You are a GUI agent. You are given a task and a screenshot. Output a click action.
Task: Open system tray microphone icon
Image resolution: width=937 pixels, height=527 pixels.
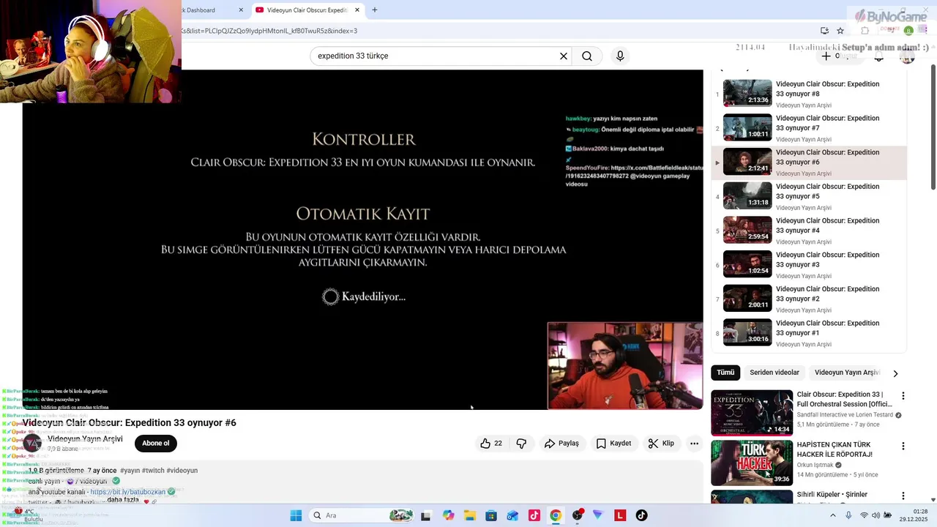(x=848, y=515)
